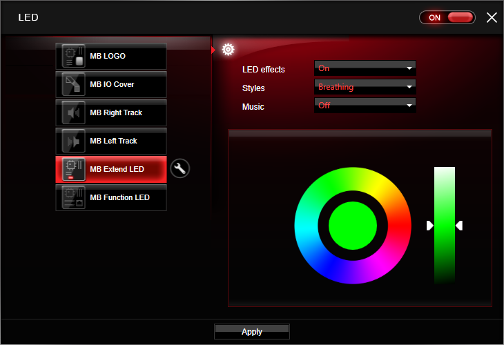Click the green center color preview
The image size is (504, 345).
coord(353,226)
